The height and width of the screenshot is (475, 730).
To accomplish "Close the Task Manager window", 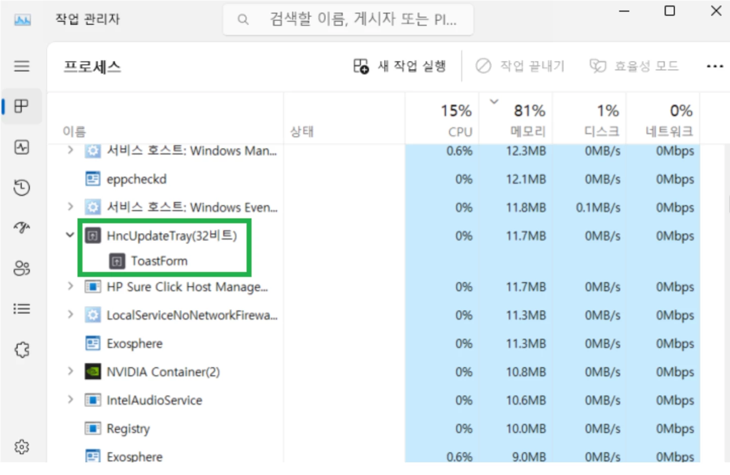I will coord(716,11).
